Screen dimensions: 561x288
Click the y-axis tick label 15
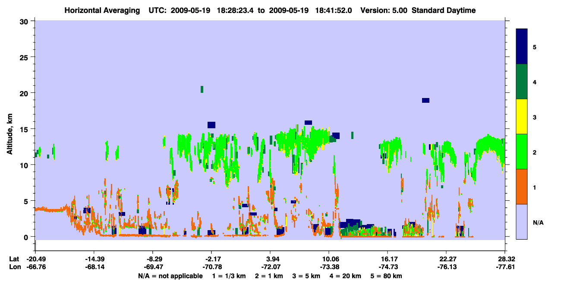point(25,129)
